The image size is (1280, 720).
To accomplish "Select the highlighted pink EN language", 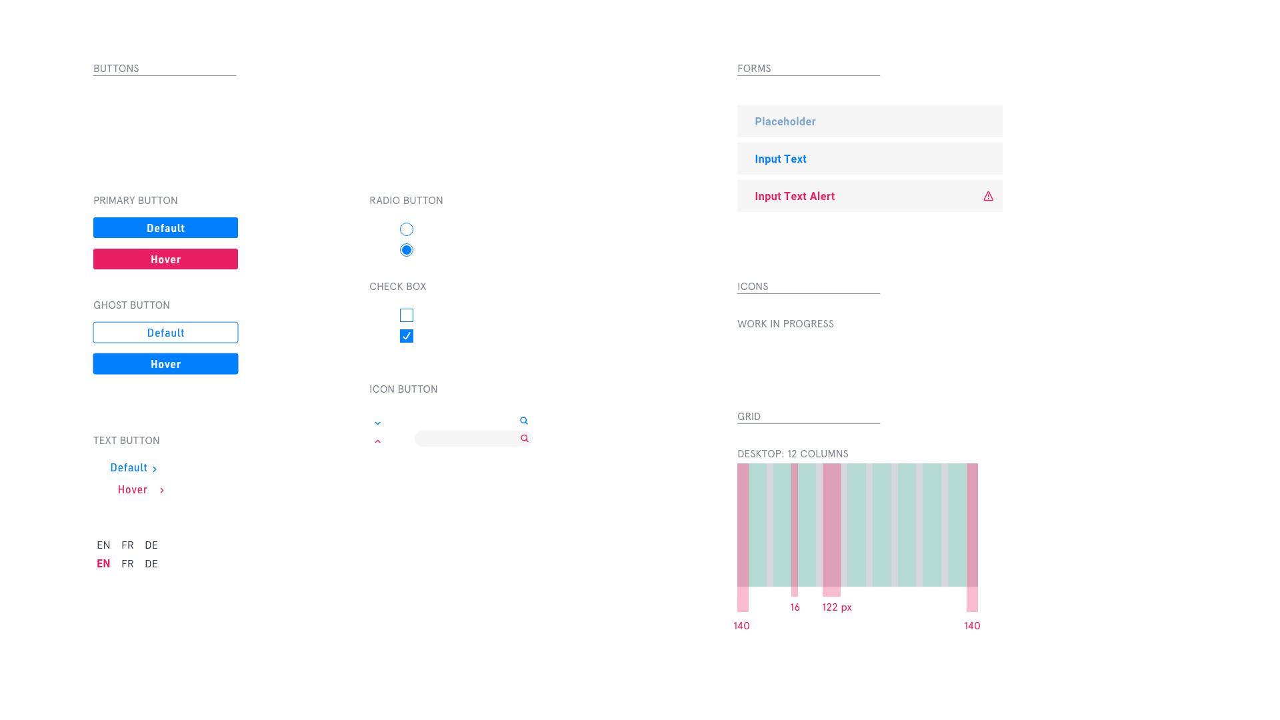I will [103, 564].
